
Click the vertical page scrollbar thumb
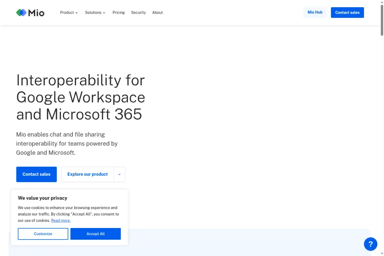point(382,20)
